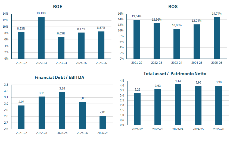
Task: Click the 2025-26 axis label under ROS
Action: click(x=217, y=63)
